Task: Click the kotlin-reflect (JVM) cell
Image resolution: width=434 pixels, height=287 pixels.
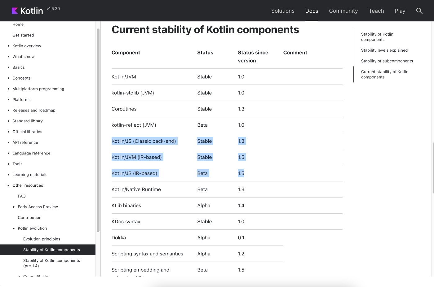Action: 134,125
